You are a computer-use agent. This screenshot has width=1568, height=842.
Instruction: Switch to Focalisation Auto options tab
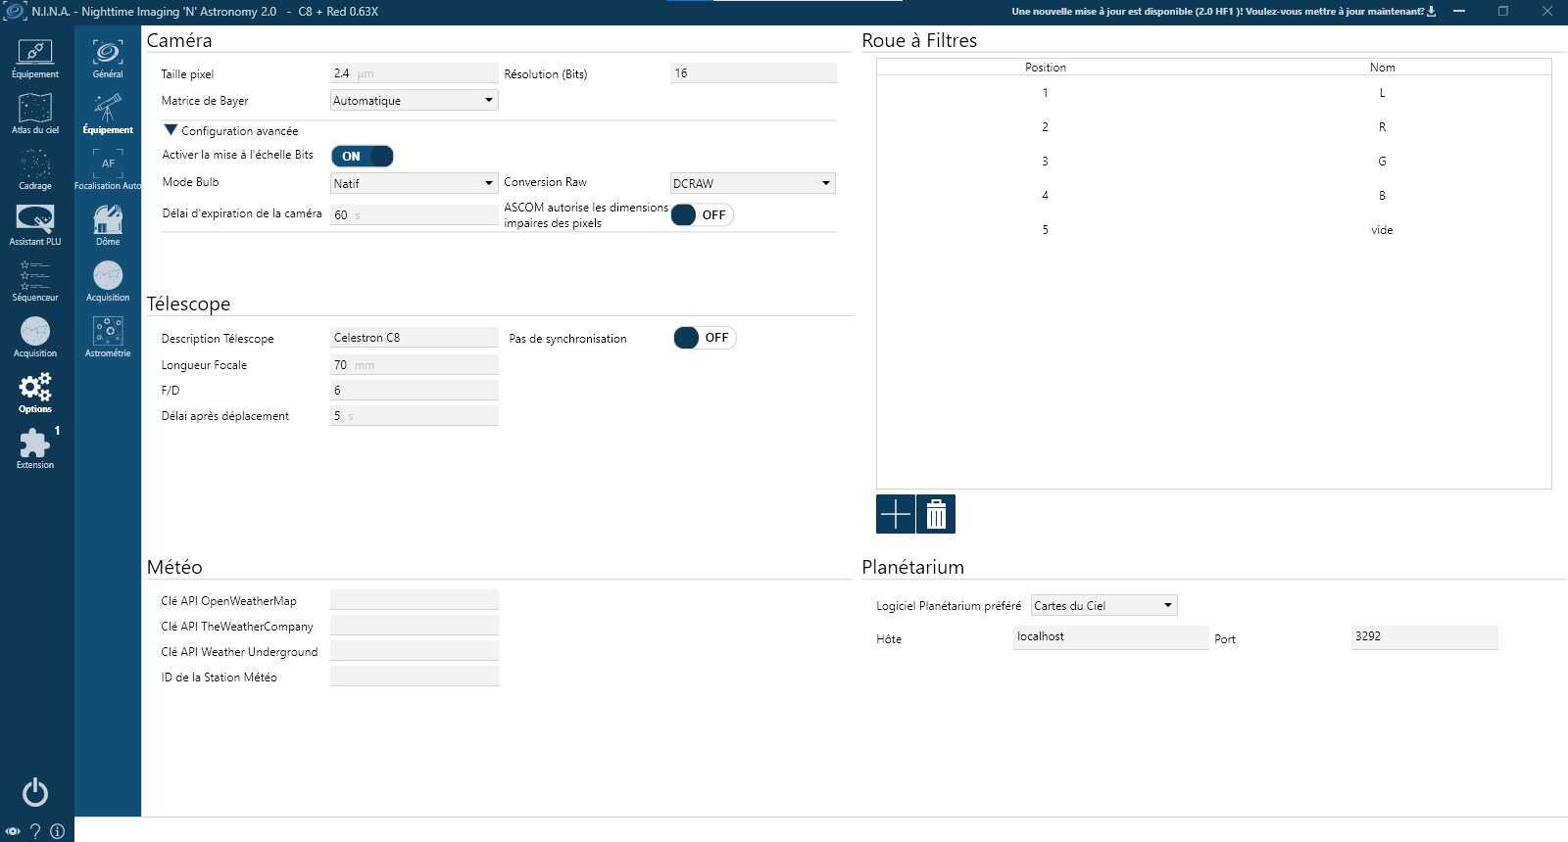coord(108,170)
